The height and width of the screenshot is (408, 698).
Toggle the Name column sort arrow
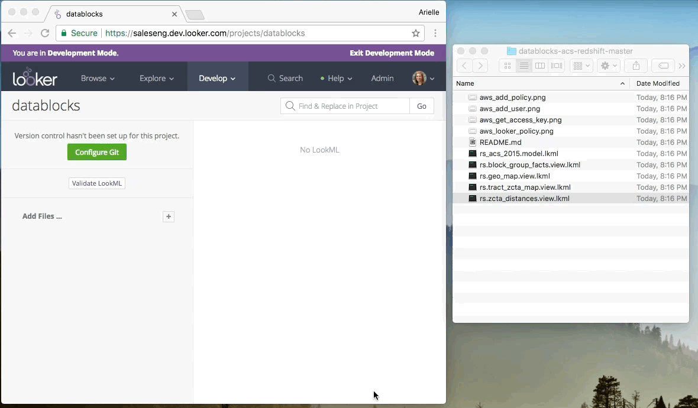(622, 83)
